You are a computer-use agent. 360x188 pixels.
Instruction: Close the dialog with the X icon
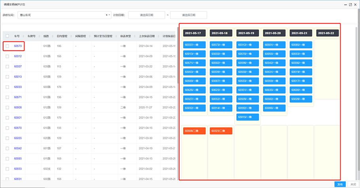tap(356, 4)
